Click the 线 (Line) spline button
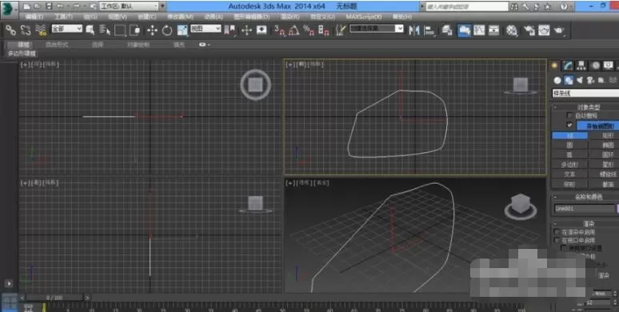This screenshot has height=312, width=619. click(x=569, y=136)
